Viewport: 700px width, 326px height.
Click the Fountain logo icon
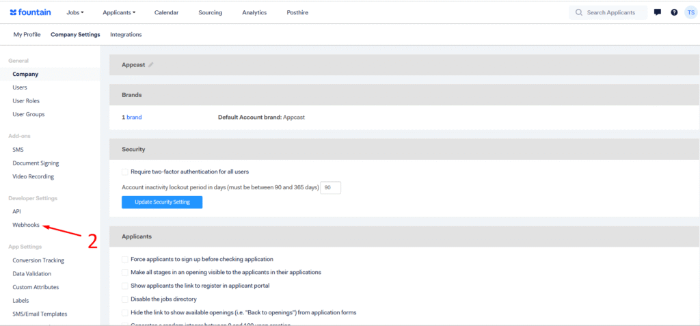click(14, 12)
